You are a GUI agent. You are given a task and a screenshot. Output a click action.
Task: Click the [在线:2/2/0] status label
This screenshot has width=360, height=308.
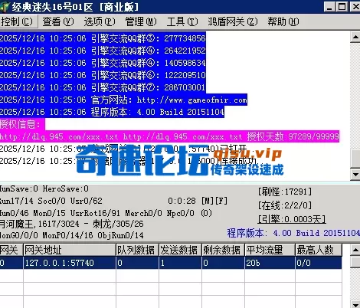pos(285,205)
